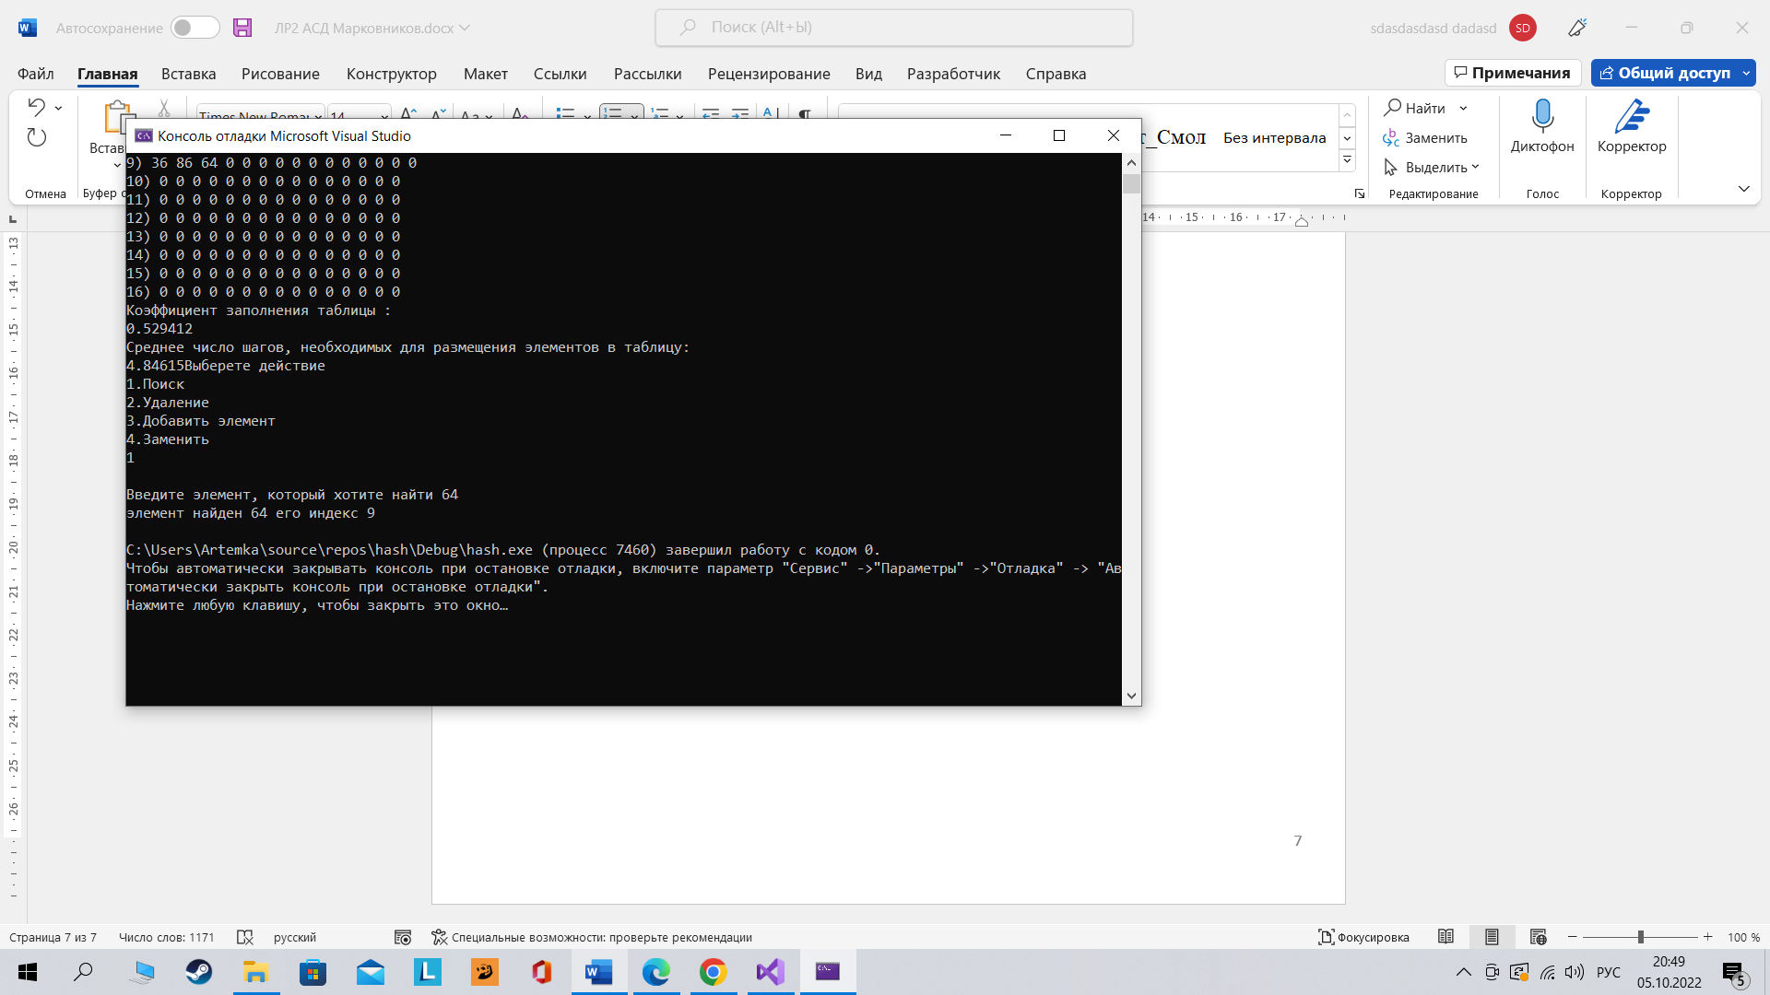The width and height of the screenshot is (1770, 995).
Task: Cut selection with the scissors icon
Action: [164, 109]
